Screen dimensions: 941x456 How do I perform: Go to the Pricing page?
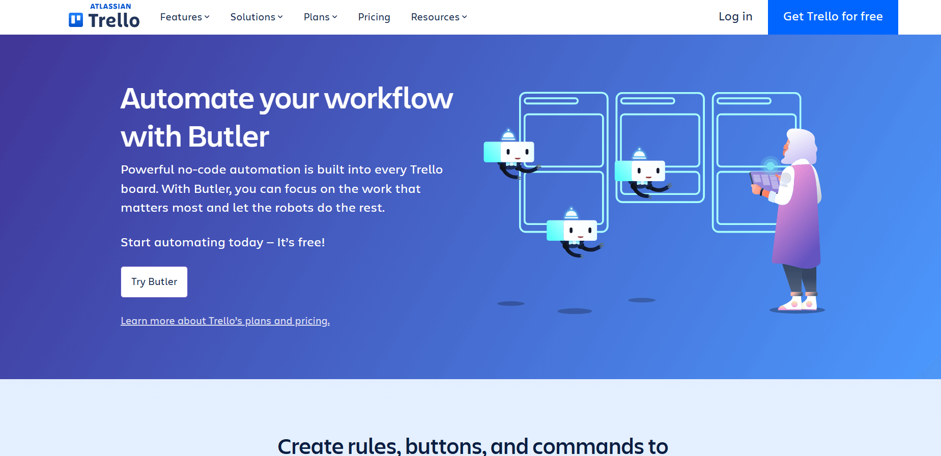point(374,17)
